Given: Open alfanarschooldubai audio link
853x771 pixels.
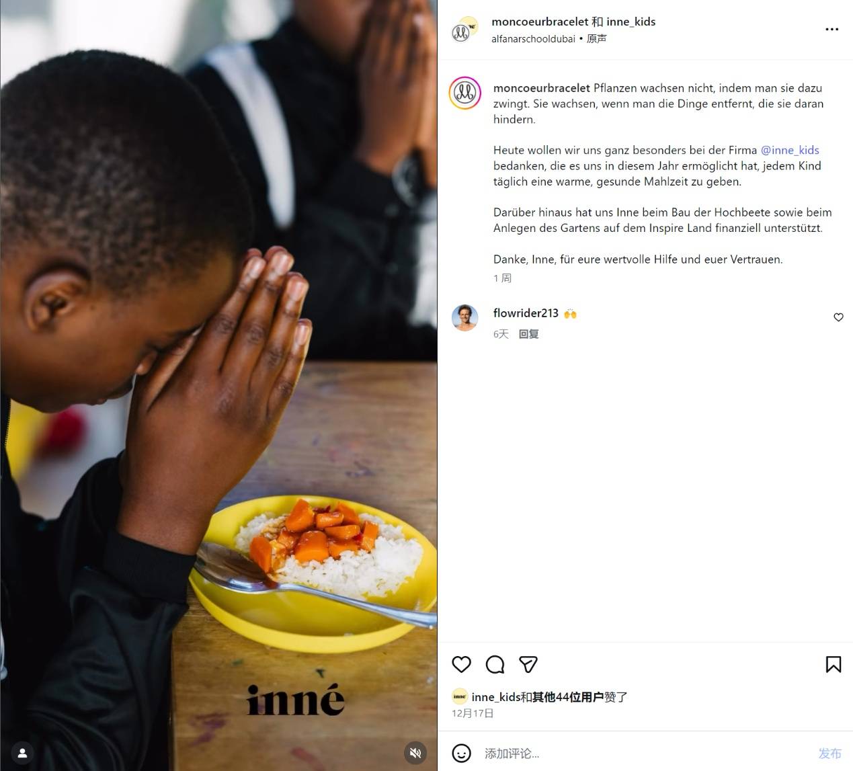Looking at the screenshot, I should click(x=533, y=39).
